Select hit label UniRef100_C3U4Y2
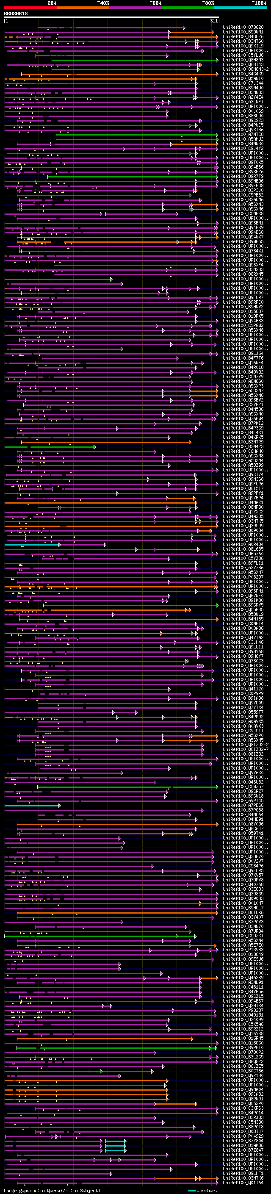This screenshot has height=1194, width=271. (x=243, y=148)
